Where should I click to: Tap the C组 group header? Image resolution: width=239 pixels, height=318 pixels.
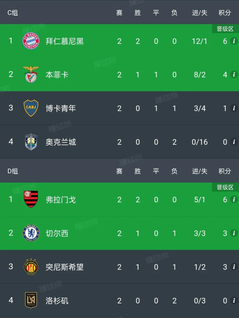[13, 13]
